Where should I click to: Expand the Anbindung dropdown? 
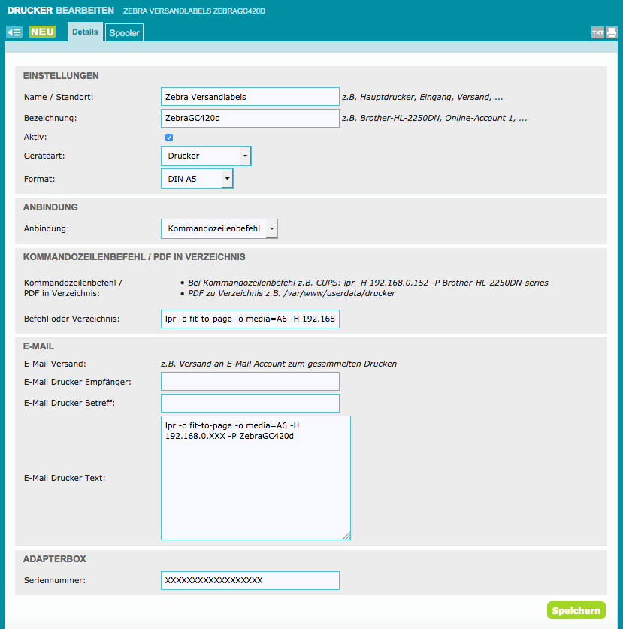(x=219, y=228)
